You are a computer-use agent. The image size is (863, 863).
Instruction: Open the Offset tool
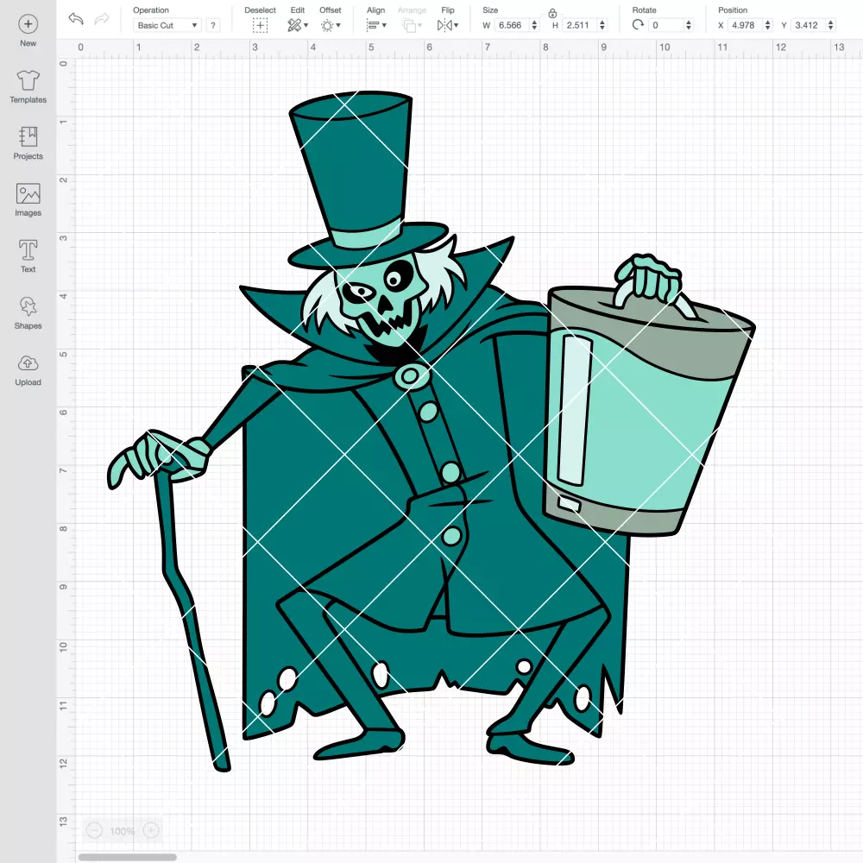(331, 25)
